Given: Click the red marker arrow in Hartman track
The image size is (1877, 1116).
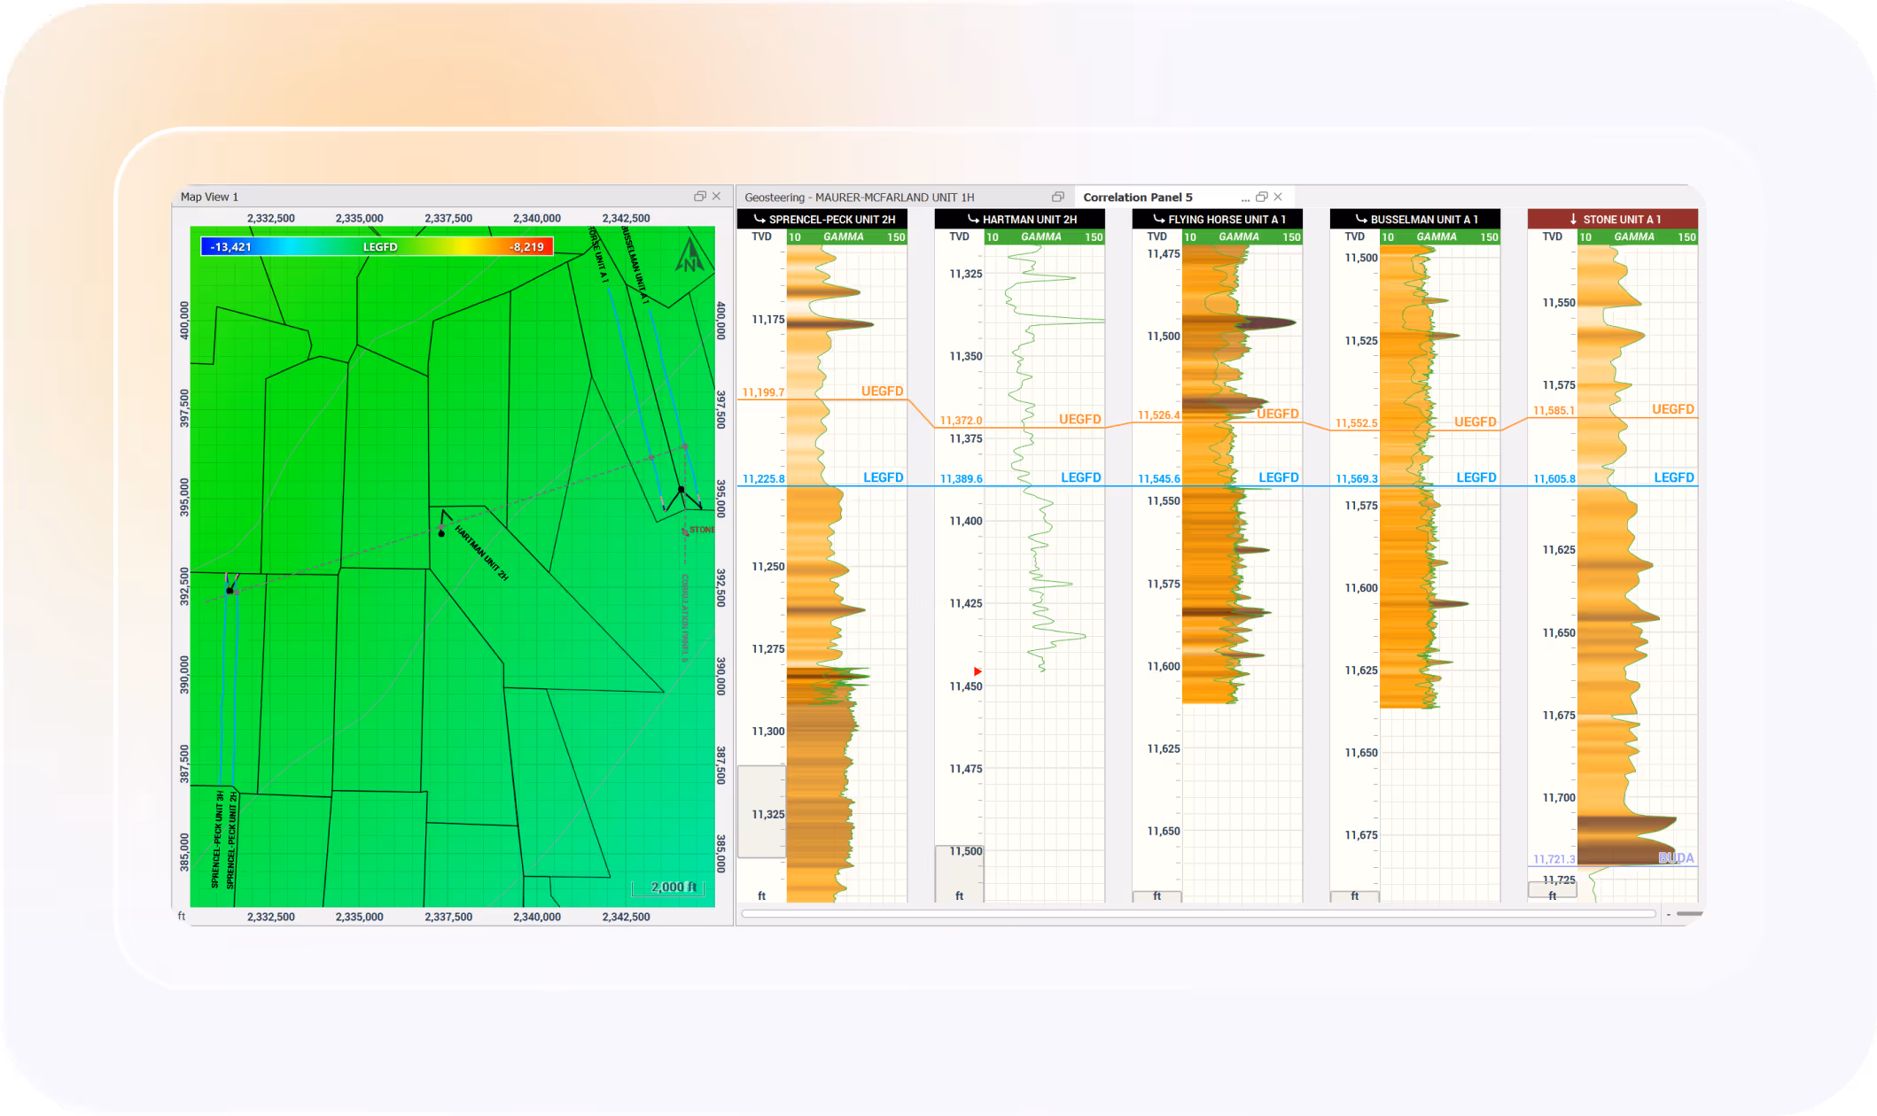Looking at the screenshot, I should (977, 671).
